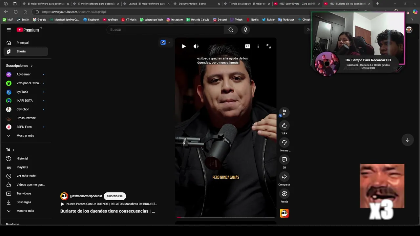Click the Short title Burlarte de los duendes
The width and height of the screenshot is (420, 236).
click(x=108, y=211)
